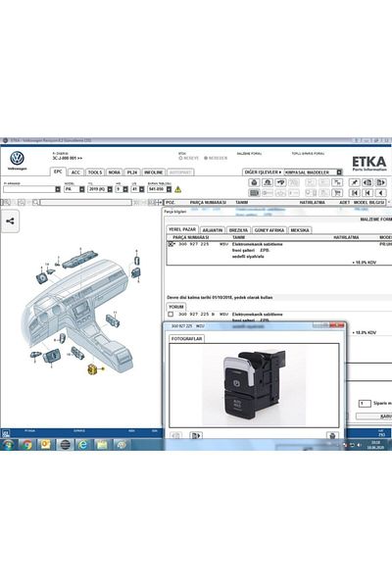Screen dimensions: 392x588
Task: Click the print icon in the photo window
Action: pos(332,436)
